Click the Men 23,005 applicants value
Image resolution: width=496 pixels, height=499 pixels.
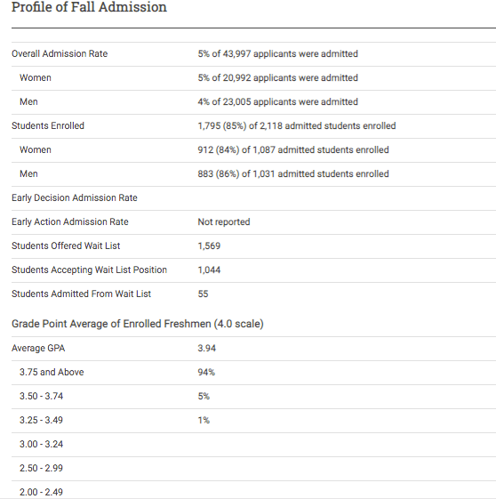[277, 101]
